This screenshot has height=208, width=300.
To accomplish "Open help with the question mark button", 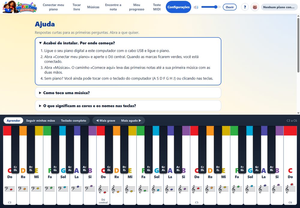I will click(x=245, y=7).
